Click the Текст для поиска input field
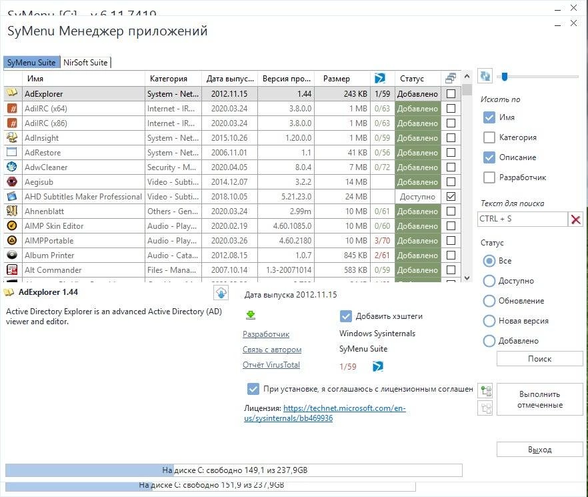Screen dimensions: 588x497 pos(523,219)
